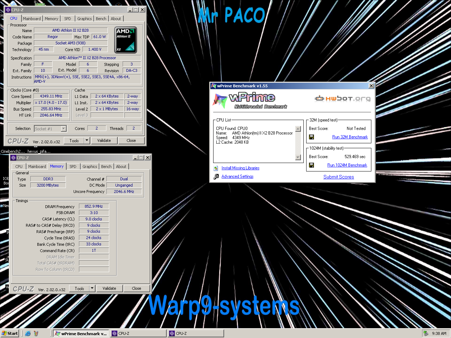Click Submit Scores link

(x=339, y=177)
